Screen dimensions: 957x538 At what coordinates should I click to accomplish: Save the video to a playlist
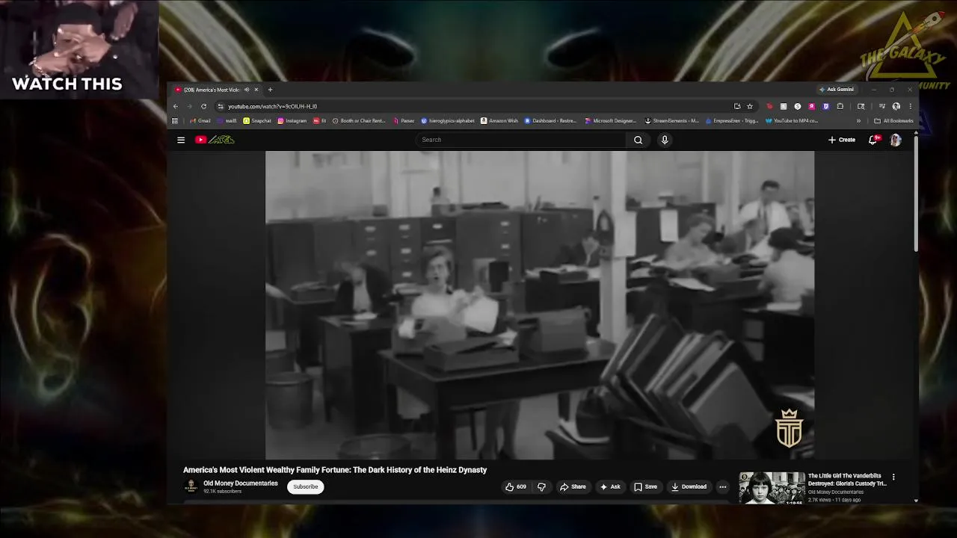point(645,486)
